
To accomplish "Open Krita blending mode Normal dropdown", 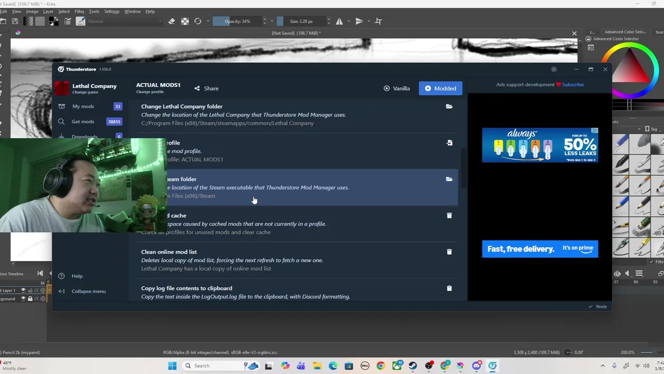I will click(125, 21).
